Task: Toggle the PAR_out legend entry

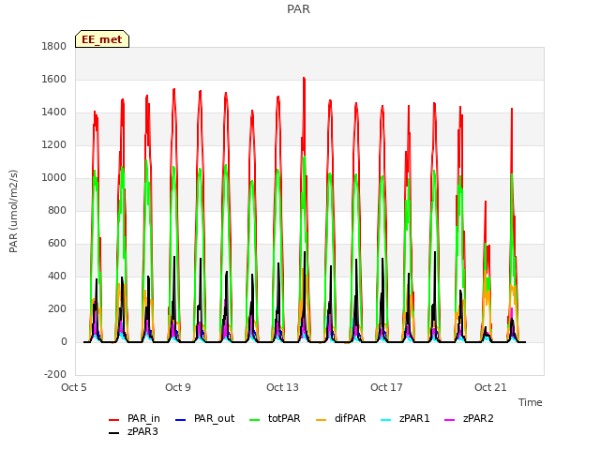Action: tap(204, 419)
